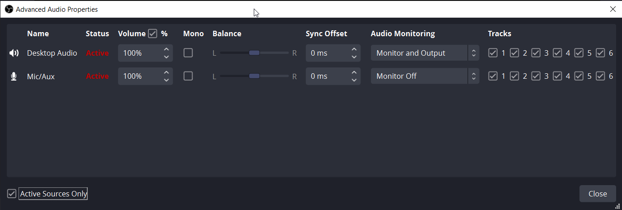Increase Mic/Aux sync offset
Image resolution: width=622 pixels, height=210 pixels.
tap(354, 72)
